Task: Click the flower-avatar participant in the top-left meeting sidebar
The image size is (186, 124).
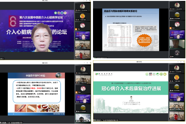Action: tap(82, 26)
